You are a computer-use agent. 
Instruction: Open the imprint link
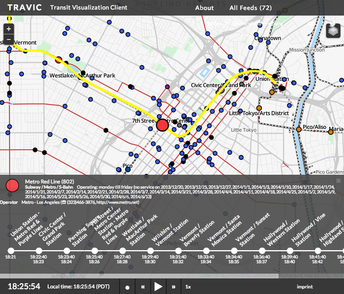305,287
